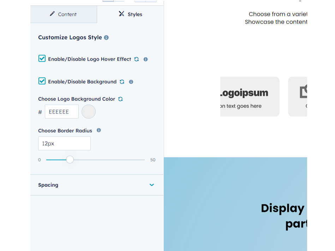The image size is (335, 251).
Task: Open info tooltip beside Customize Logos Style
Action: [x=106, y=37]
